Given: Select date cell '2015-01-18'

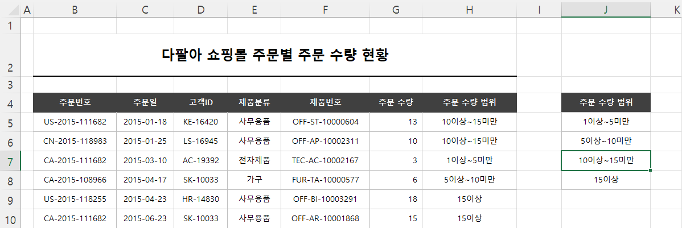Looking at the screenshot, I should (x=145, y=122).
